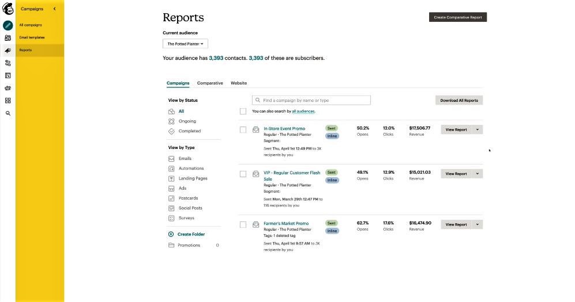Image resolution: width=575 pixels, height=302 pixels.
Task: Open the Farmer's Market Promo campaign link
Action: (286, 223)
